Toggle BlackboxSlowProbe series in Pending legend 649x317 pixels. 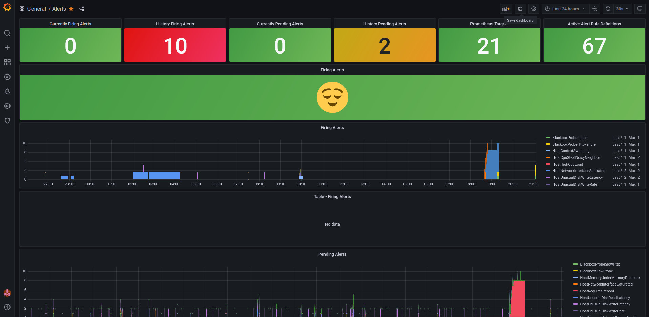[x=596, y=271]
